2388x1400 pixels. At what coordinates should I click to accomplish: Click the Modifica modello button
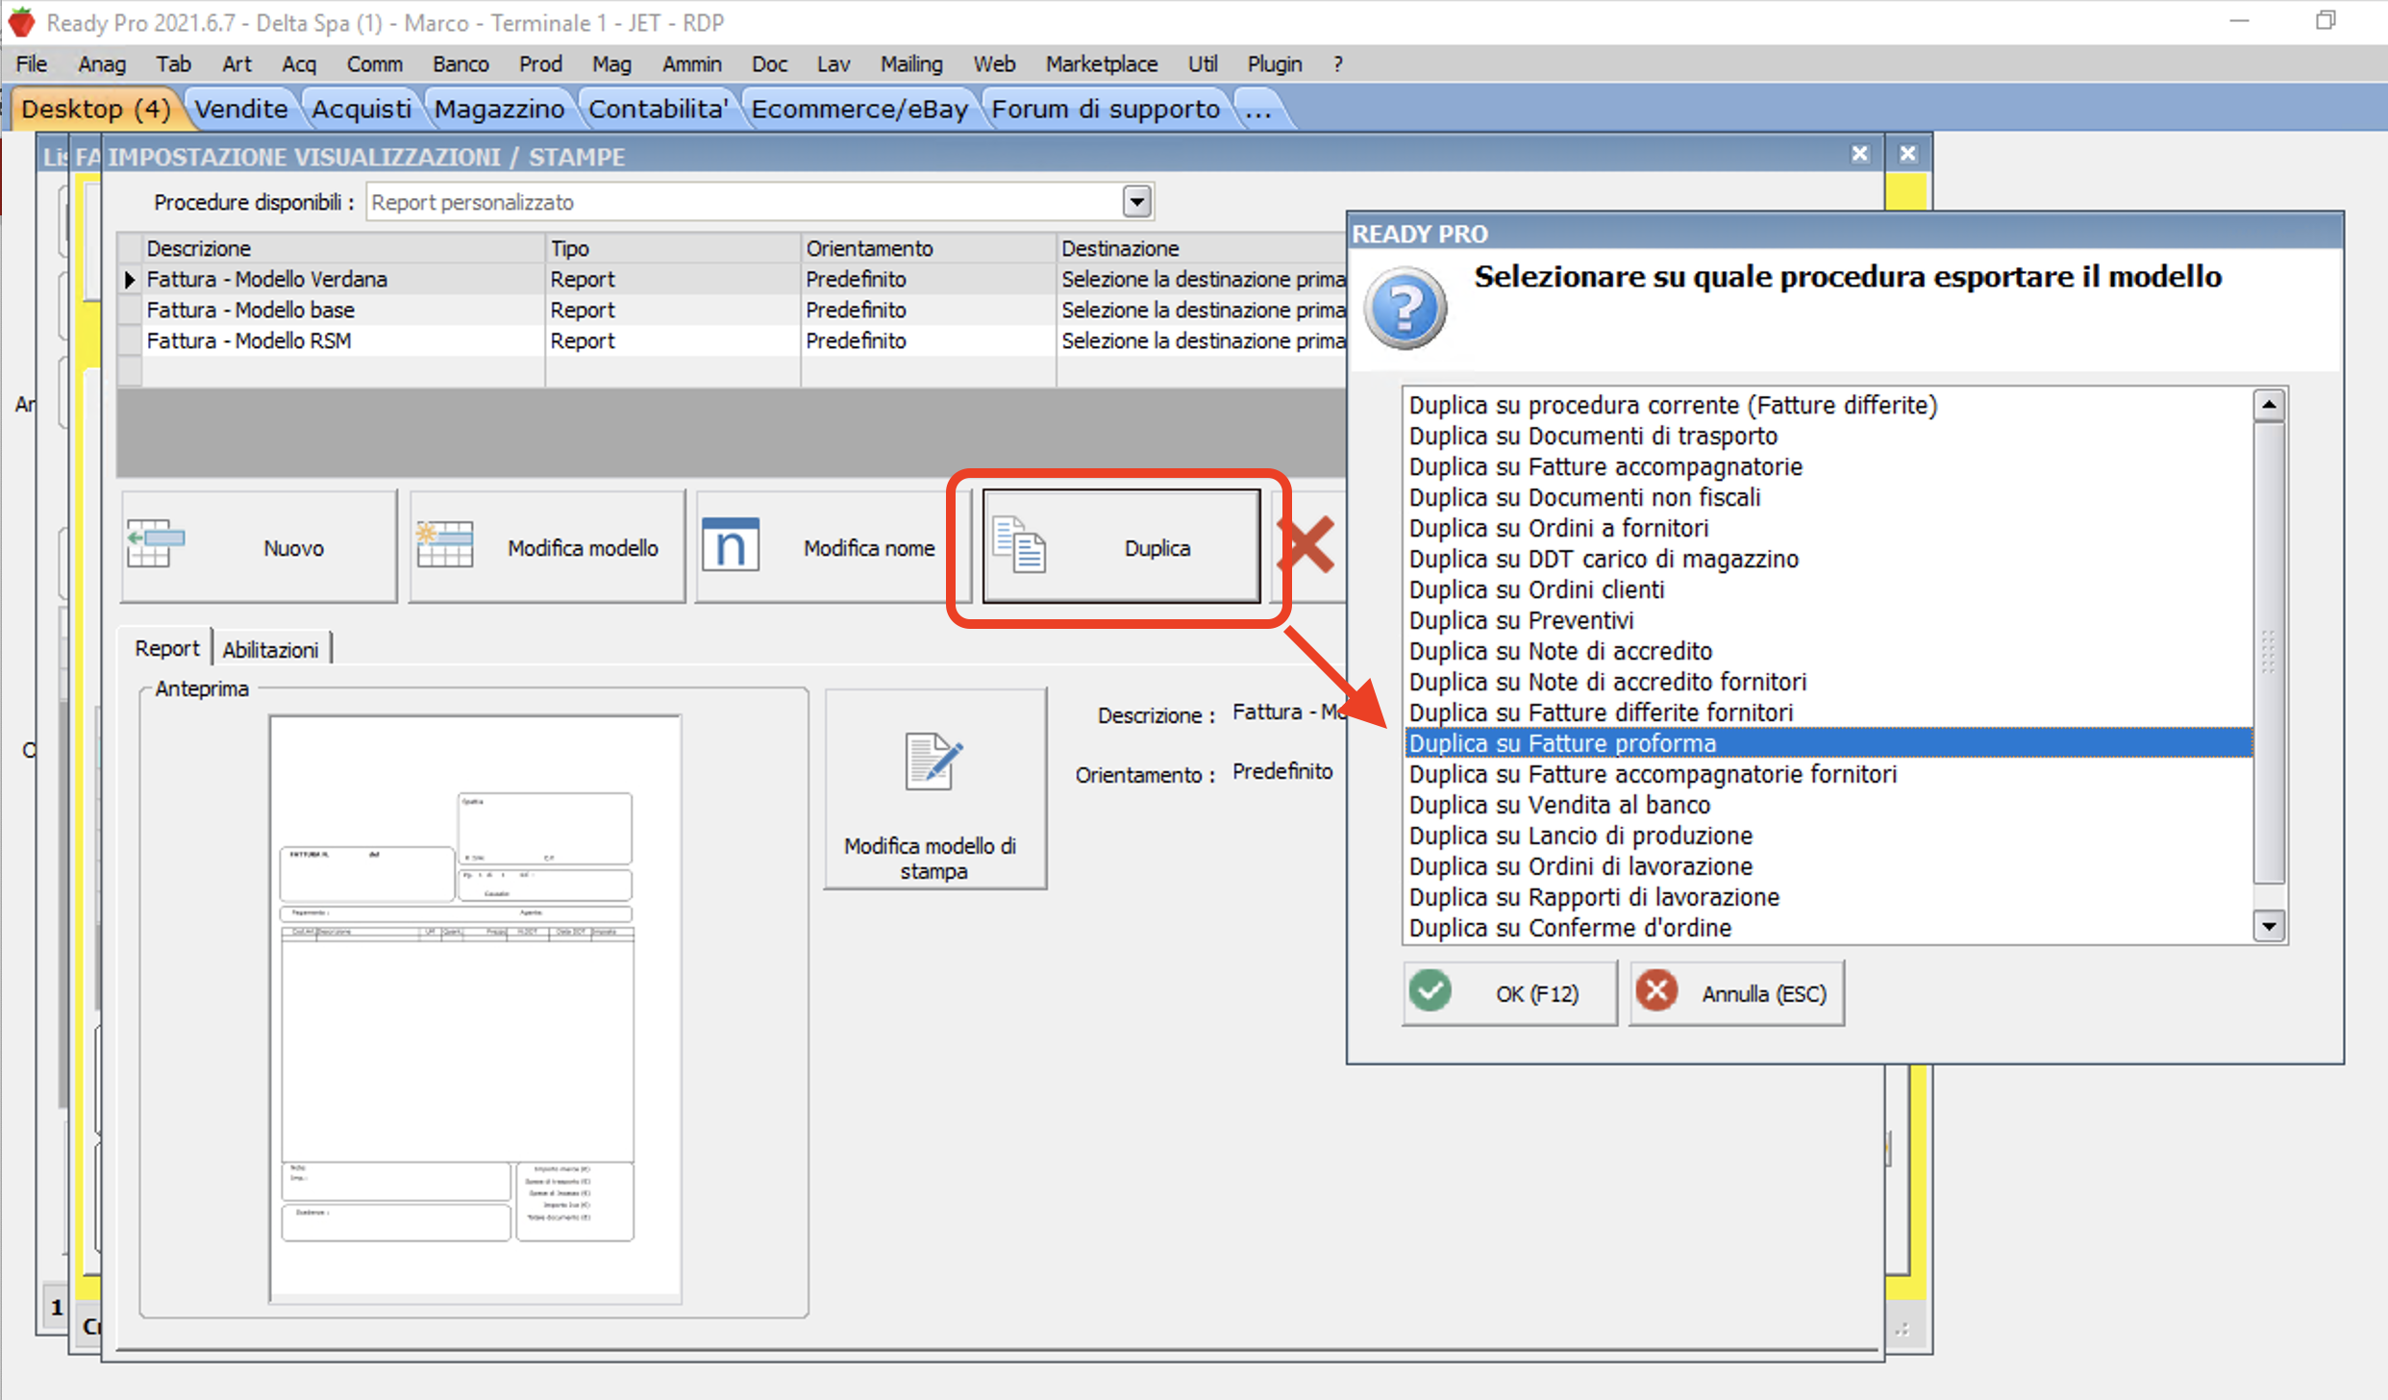click(x=547, y=546)
